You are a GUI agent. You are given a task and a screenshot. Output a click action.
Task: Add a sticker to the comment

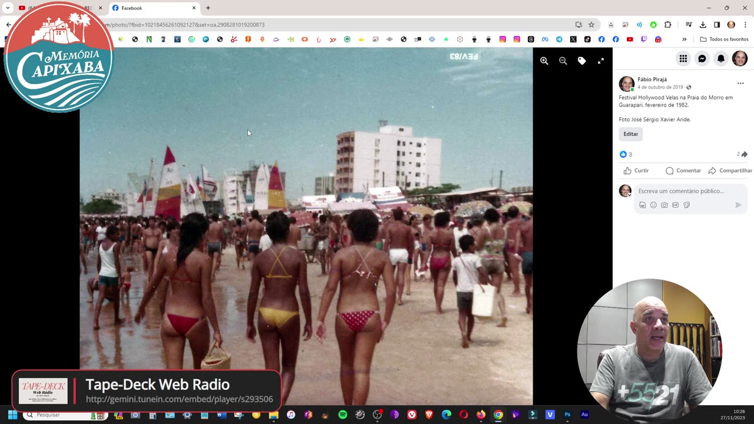tap(687, 205)
